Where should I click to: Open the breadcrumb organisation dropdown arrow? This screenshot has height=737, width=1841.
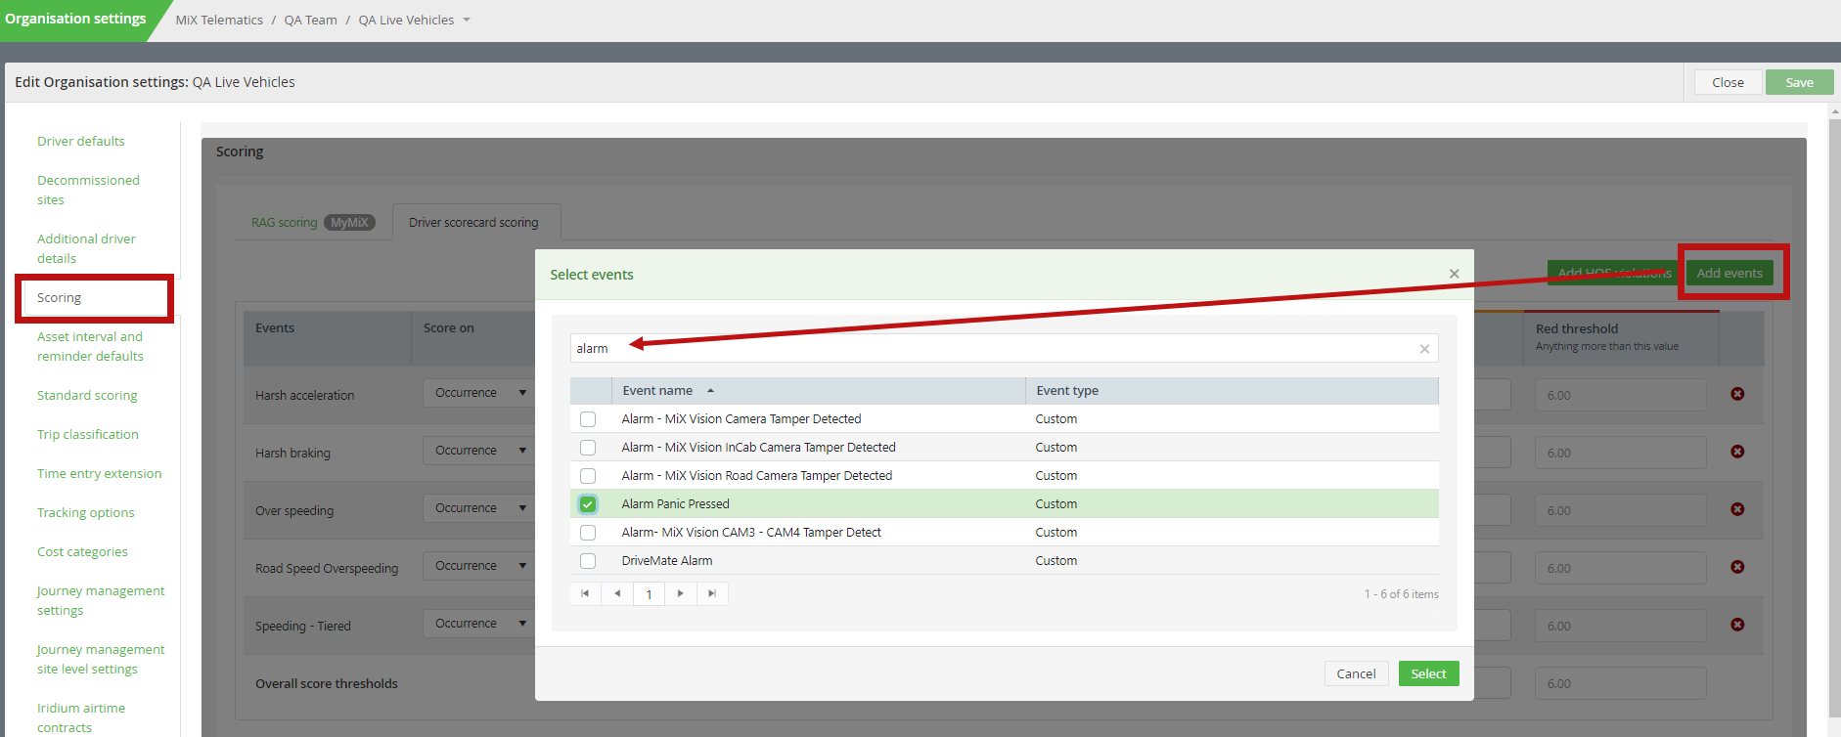tap(467, 21)
